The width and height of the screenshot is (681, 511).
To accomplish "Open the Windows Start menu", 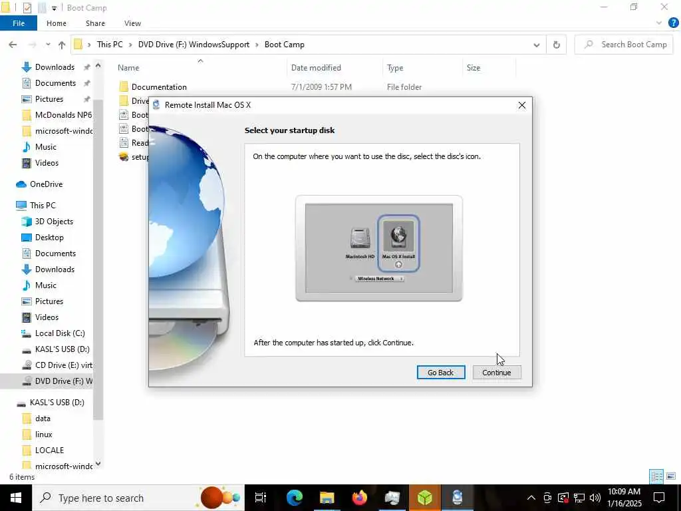I will point(16,498).
